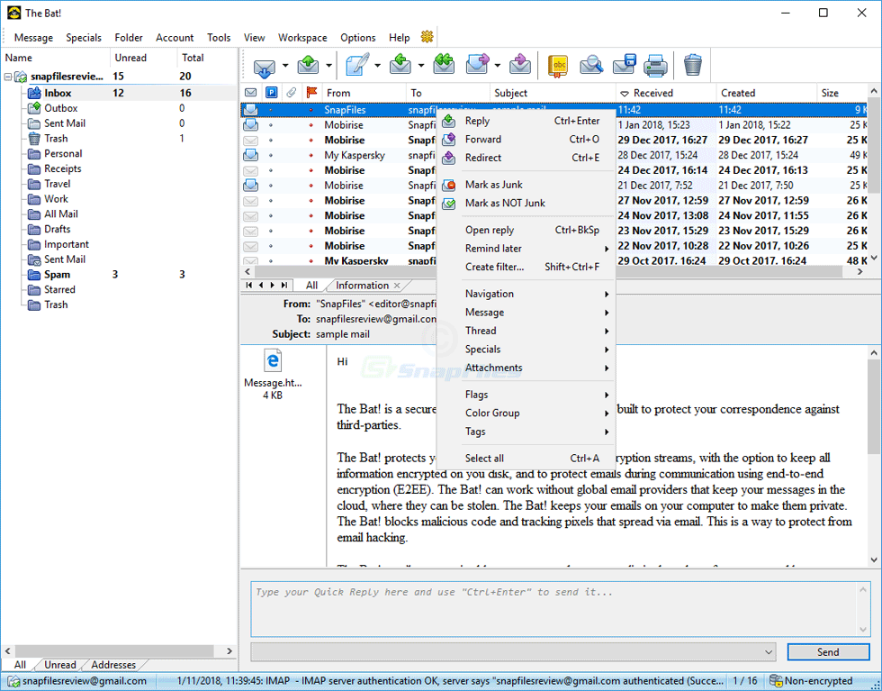Go to previous message with navigation arrow
882x691 pixels.
point(261,286)
